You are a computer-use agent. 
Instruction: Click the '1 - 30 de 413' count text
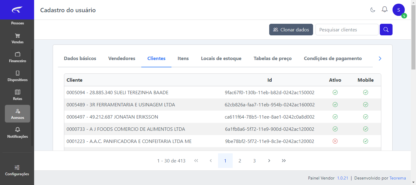pyautogui.click(x=171, y=161)
